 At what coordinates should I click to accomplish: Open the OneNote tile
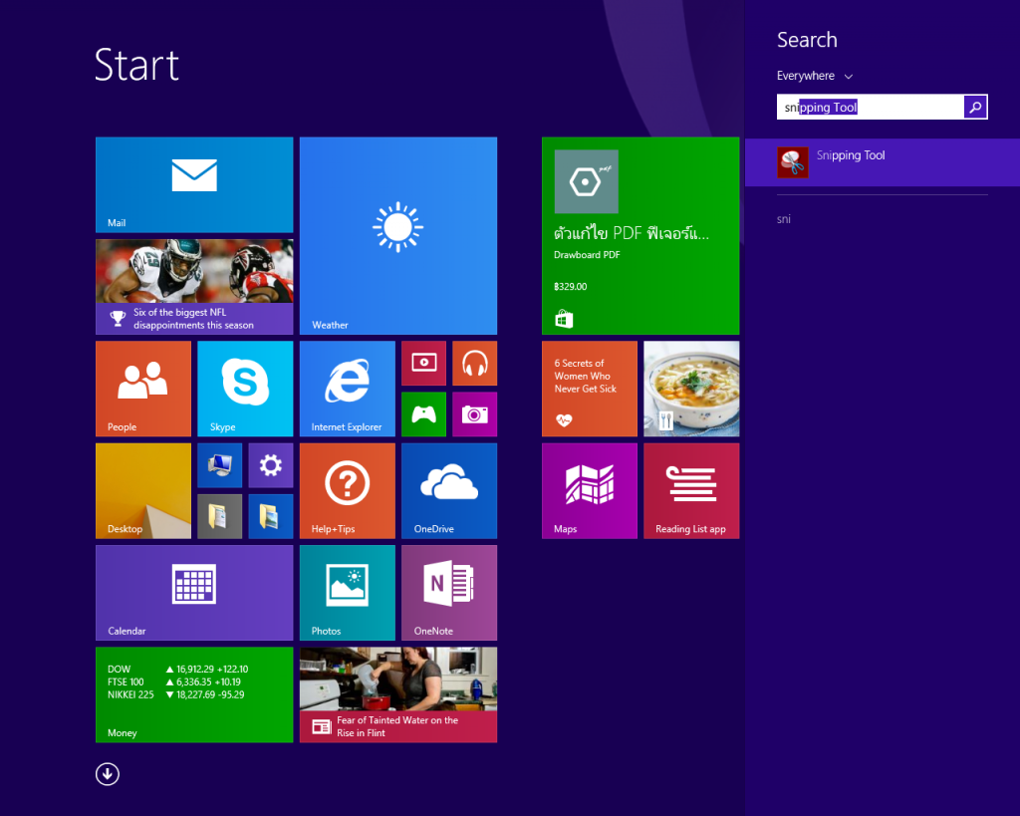(448, 592)
